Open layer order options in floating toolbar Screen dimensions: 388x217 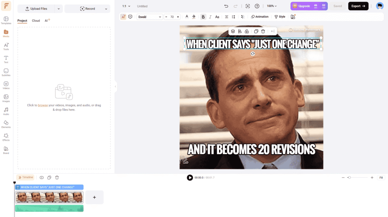(x=233, y=31)
